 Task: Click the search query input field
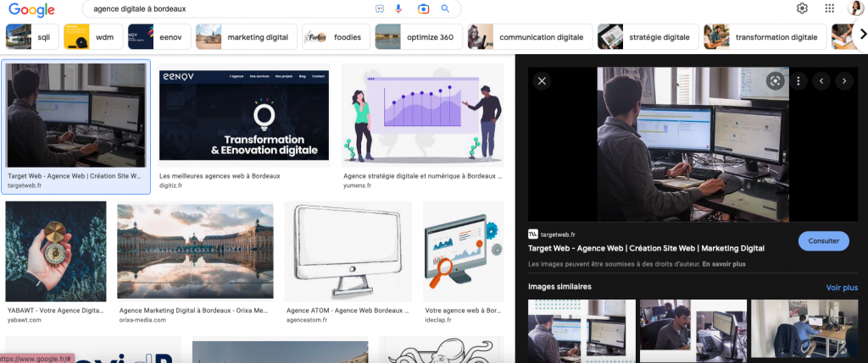230,8
